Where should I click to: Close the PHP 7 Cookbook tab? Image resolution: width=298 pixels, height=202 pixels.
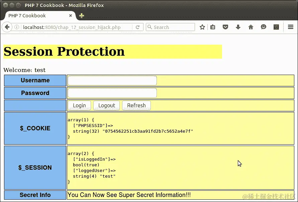(71, 16)
